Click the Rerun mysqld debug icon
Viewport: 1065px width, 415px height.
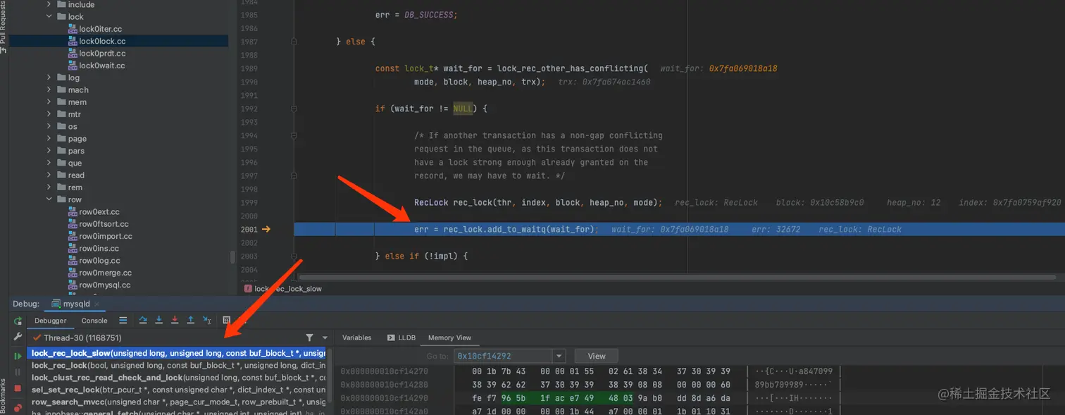[x=18, y=321]
